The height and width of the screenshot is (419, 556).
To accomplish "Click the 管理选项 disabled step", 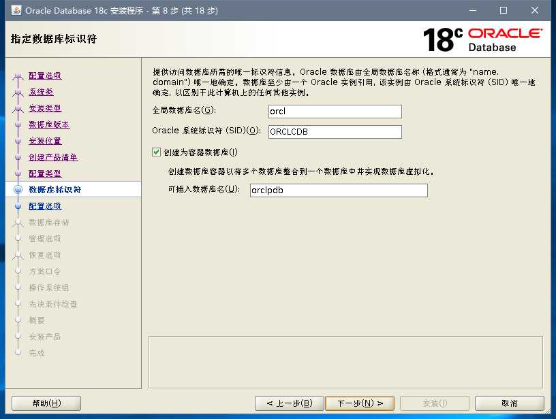I will click(x=45, y=239).
